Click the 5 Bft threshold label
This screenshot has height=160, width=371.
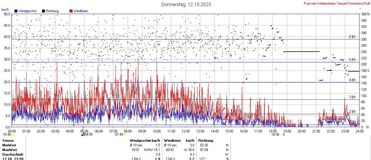point(352,60)
